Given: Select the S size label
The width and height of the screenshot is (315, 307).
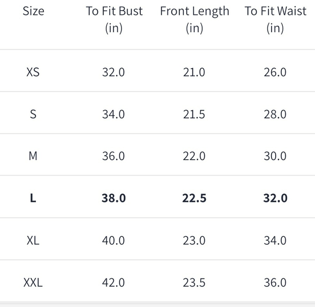Looking at the screenshot, I should point(33,114).
